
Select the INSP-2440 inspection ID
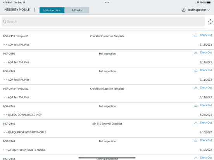pyautogui.click(x=9, y=124)
